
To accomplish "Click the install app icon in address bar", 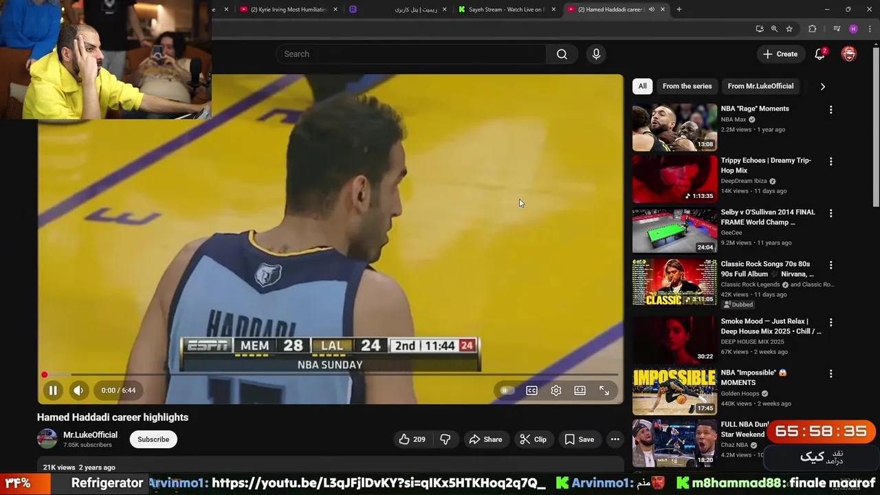I will point(759,29).
